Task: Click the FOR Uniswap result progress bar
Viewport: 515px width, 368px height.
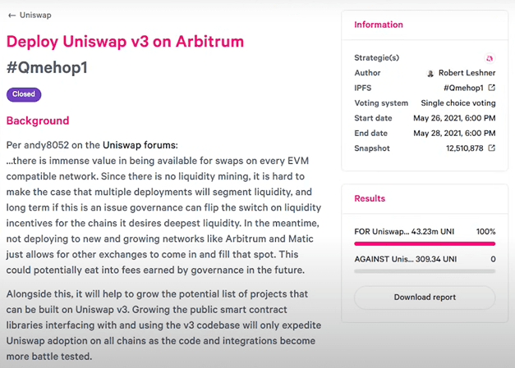Action: [x=425, y=243]
